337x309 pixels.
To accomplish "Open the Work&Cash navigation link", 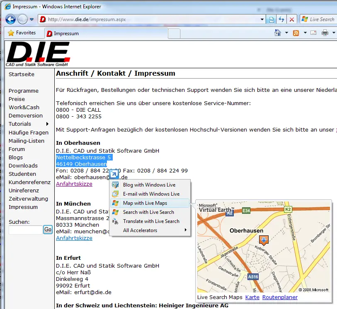I will click(x=24, y=107).
